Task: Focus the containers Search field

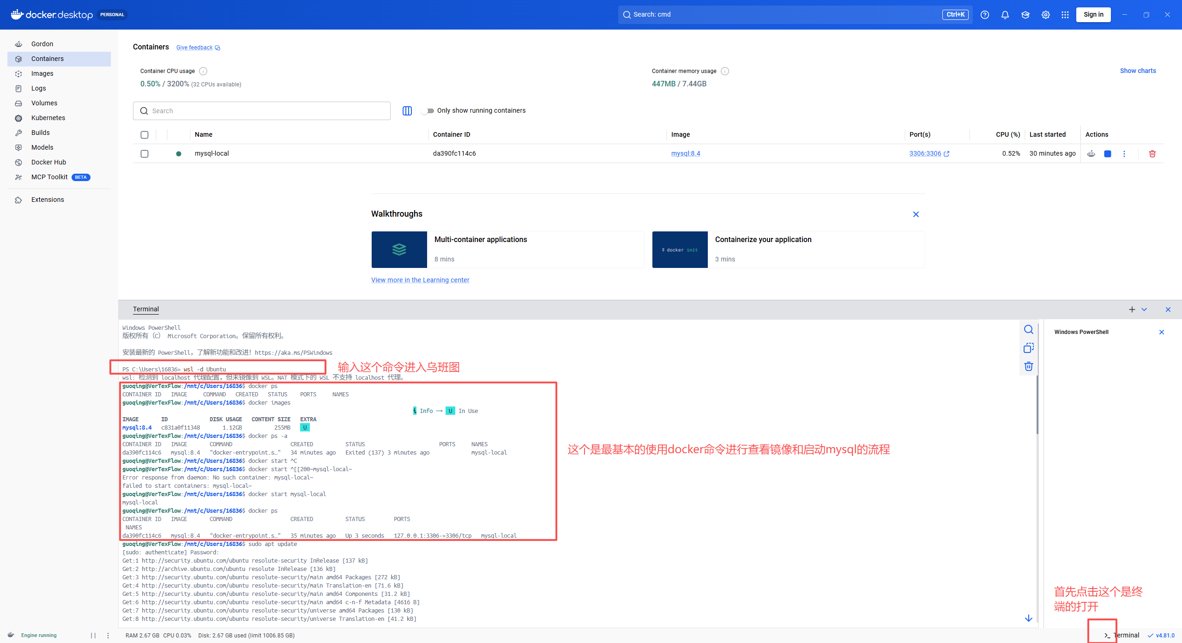Action: (262, 111)
